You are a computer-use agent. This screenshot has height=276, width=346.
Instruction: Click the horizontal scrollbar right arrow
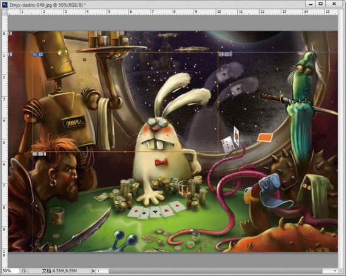point(335,270)
